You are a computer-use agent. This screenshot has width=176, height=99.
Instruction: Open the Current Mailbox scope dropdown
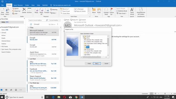click(x=55, y=20)
